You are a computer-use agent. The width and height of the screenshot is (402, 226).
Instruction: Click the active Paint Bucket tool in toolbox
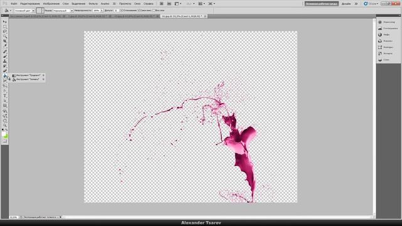coord(4,76)
